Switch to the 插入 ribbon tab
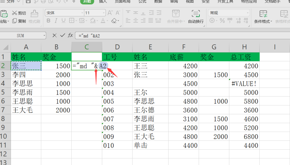The image size is (290, 165). click(x=103, y=1)
